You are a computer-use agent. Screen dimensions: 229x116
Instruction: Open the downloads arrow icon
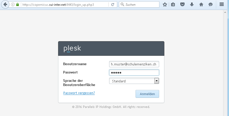[192, 4]
